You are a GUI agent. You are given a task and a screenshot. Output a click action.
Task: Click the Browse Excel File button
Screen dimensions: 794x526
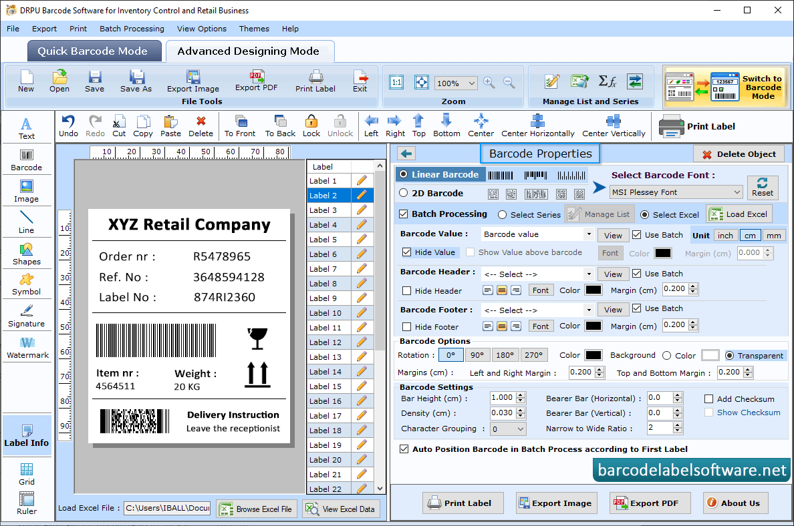click(256, 509)
